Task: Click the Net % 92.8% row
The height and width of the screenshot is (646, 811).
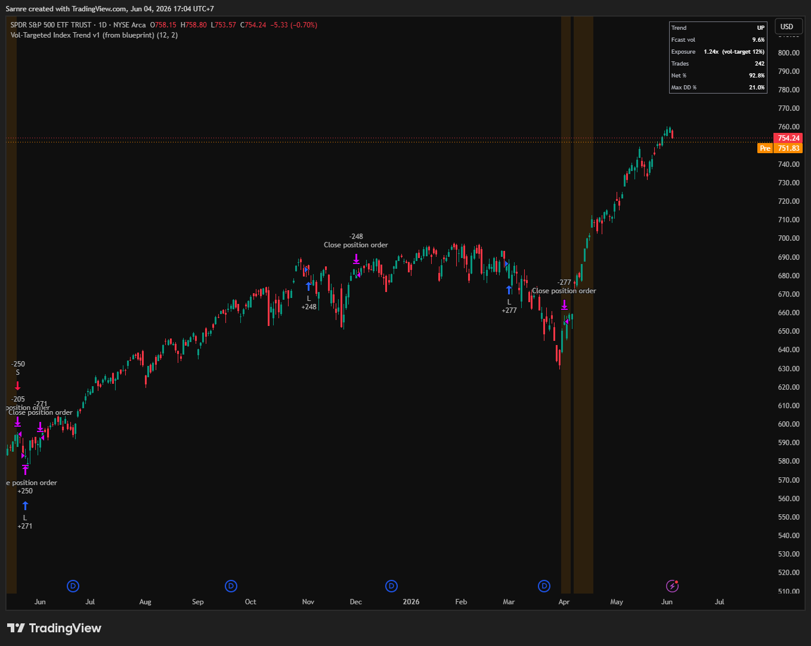Action: pos(718,76)
